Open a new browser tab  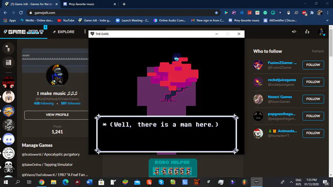pyautogui.click(x=124, y=4)
